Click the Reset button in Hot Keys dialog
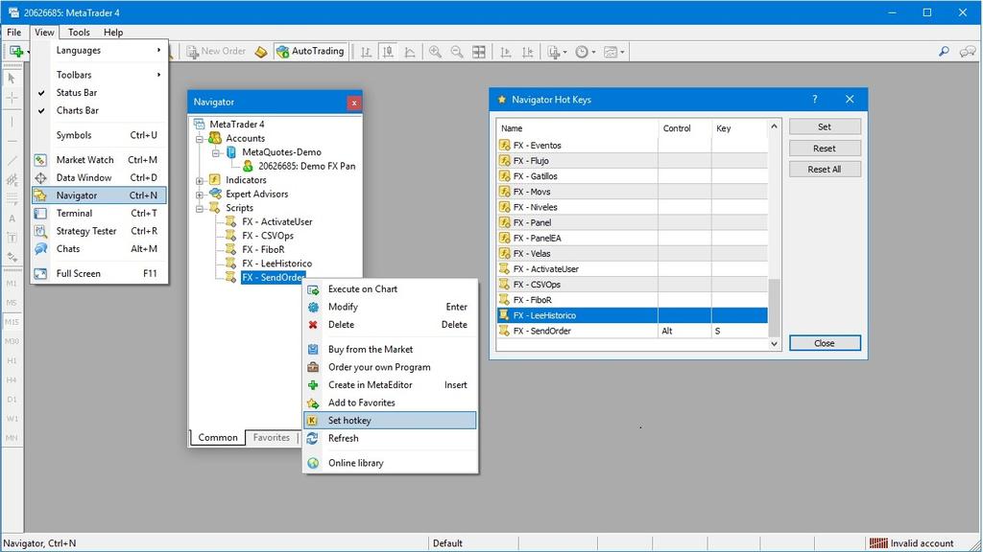This screenshot has height=552, width=983. pyautogui.click(x=825, y=149)
